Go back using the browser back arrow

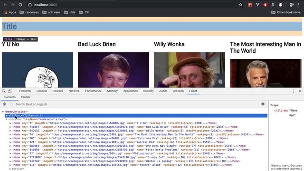(x=5, y=5)
